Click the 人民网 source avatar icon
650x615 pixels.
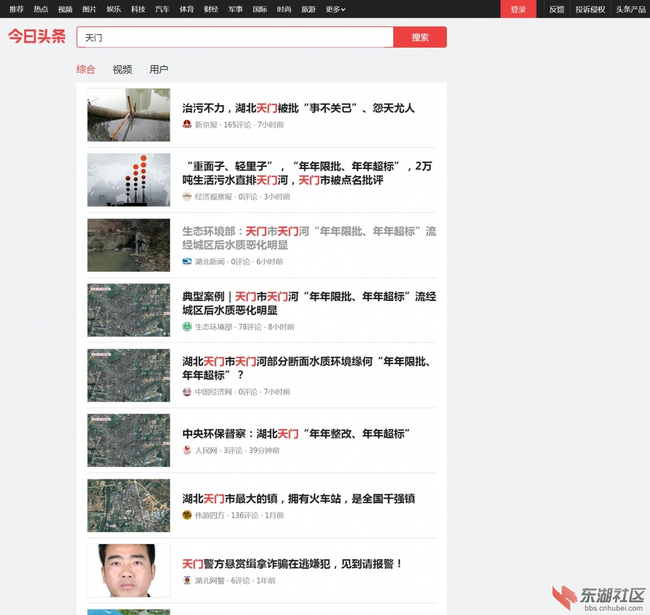187,450
